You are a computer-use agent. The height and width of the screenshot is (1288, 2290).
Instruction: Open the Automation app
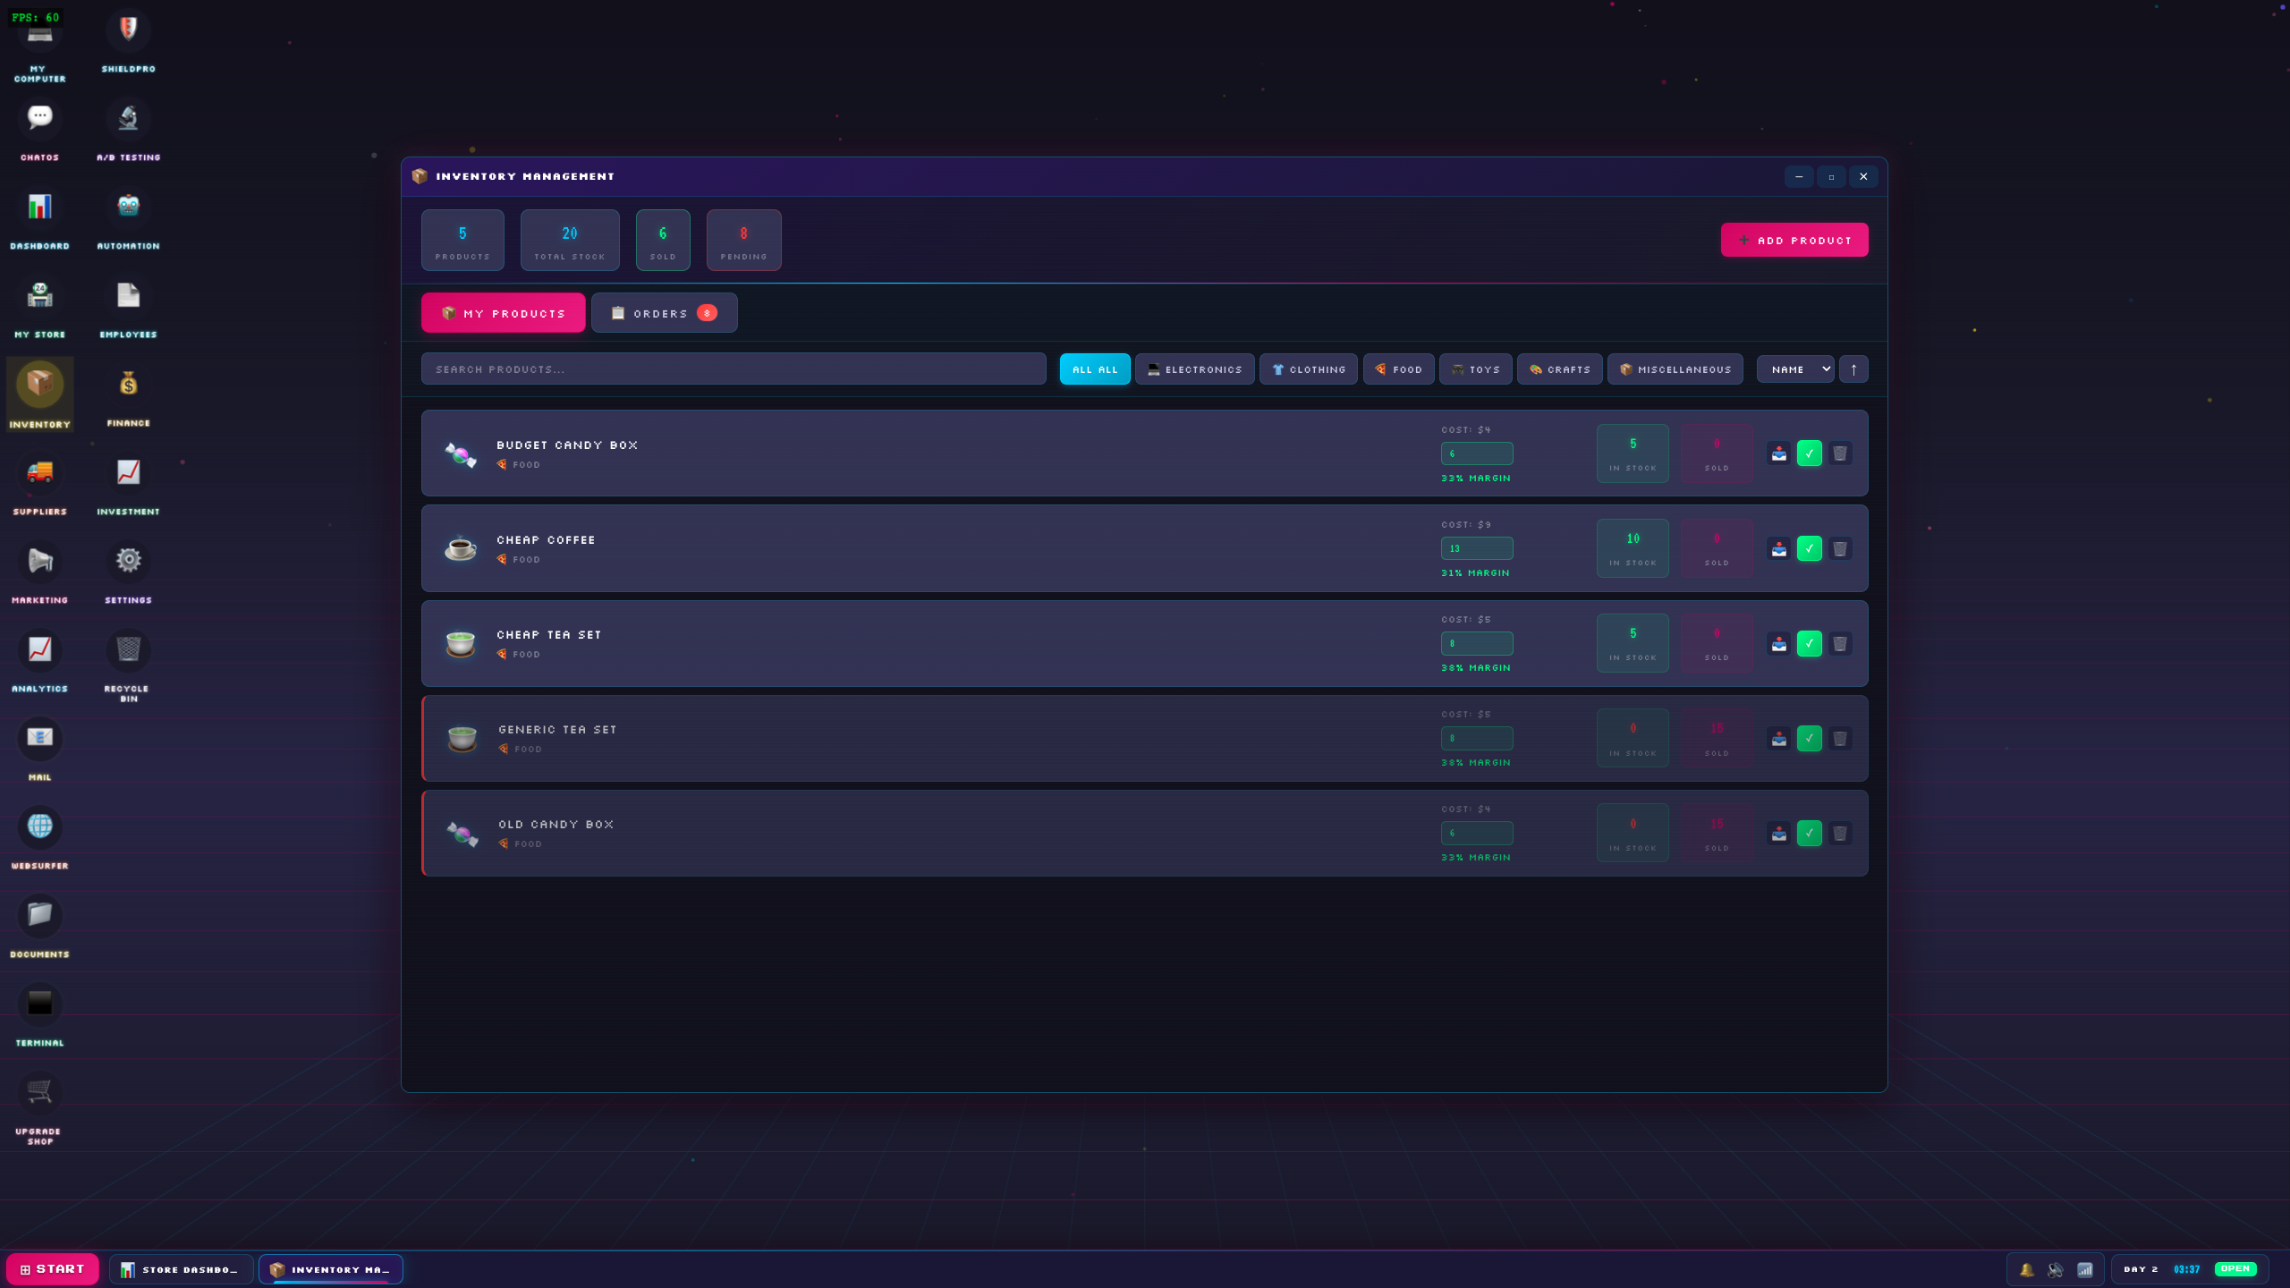click(128, 207)
